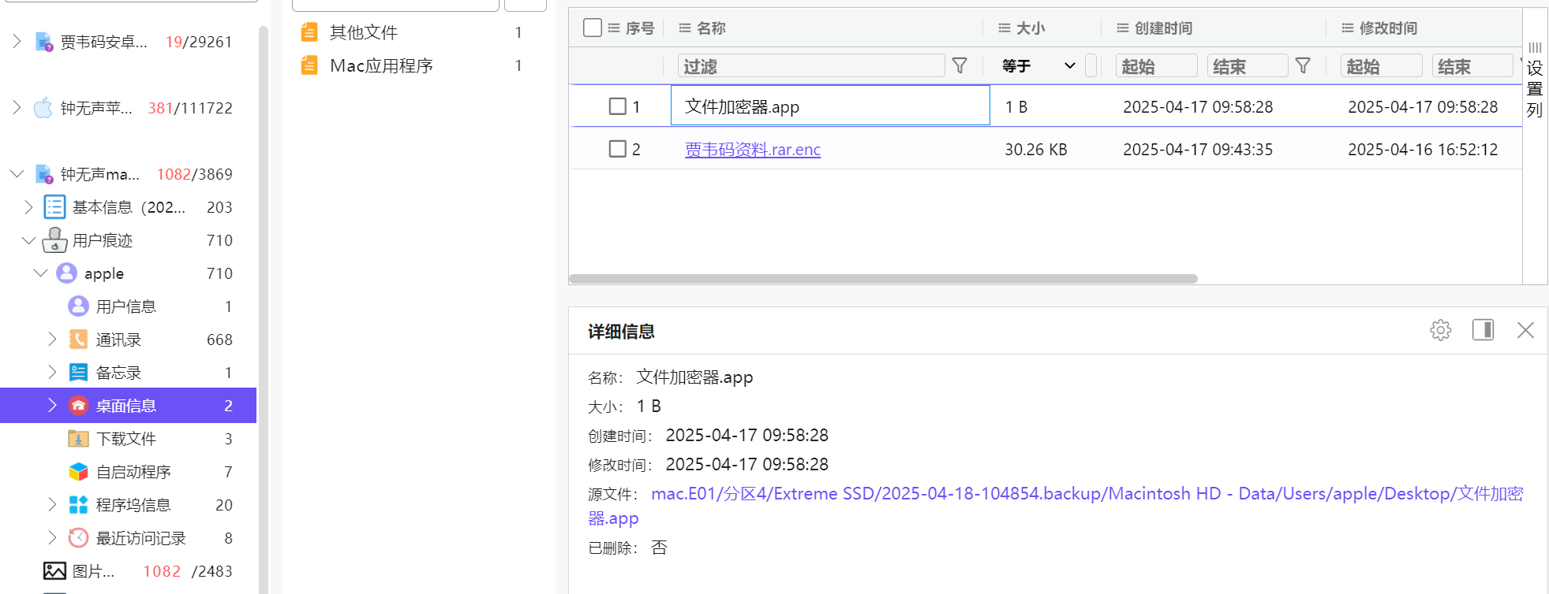This screenshot has width=1549, height=594.
Task: Check the select-all checkbox in header
Action: click(592, 28)
